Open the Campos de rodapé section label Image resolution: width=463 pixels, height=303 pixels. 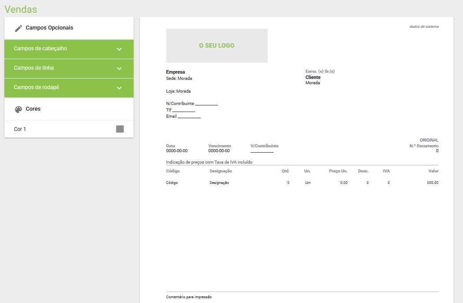click(36, 87)
